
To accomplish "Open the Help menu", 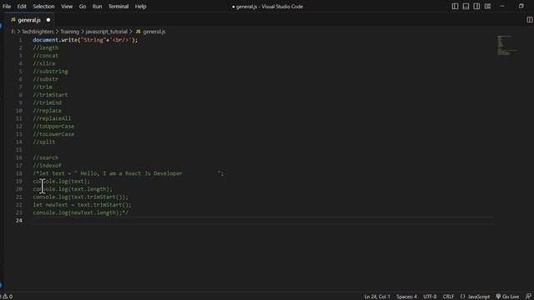I will click(x=140, y=7).
